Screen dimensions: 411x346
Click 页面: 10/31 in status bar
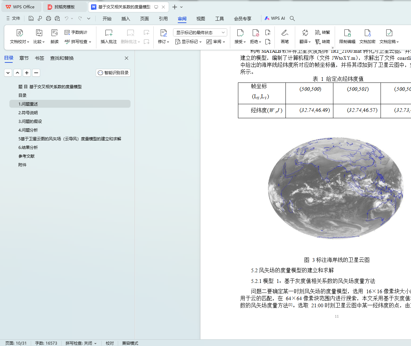point(16,343)
